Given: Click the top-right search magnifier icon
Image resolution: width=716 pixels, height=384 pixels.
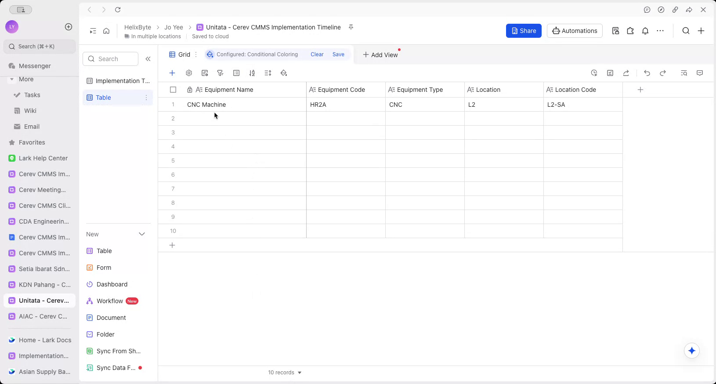Looking at the screenshot, I should (686, 31).
